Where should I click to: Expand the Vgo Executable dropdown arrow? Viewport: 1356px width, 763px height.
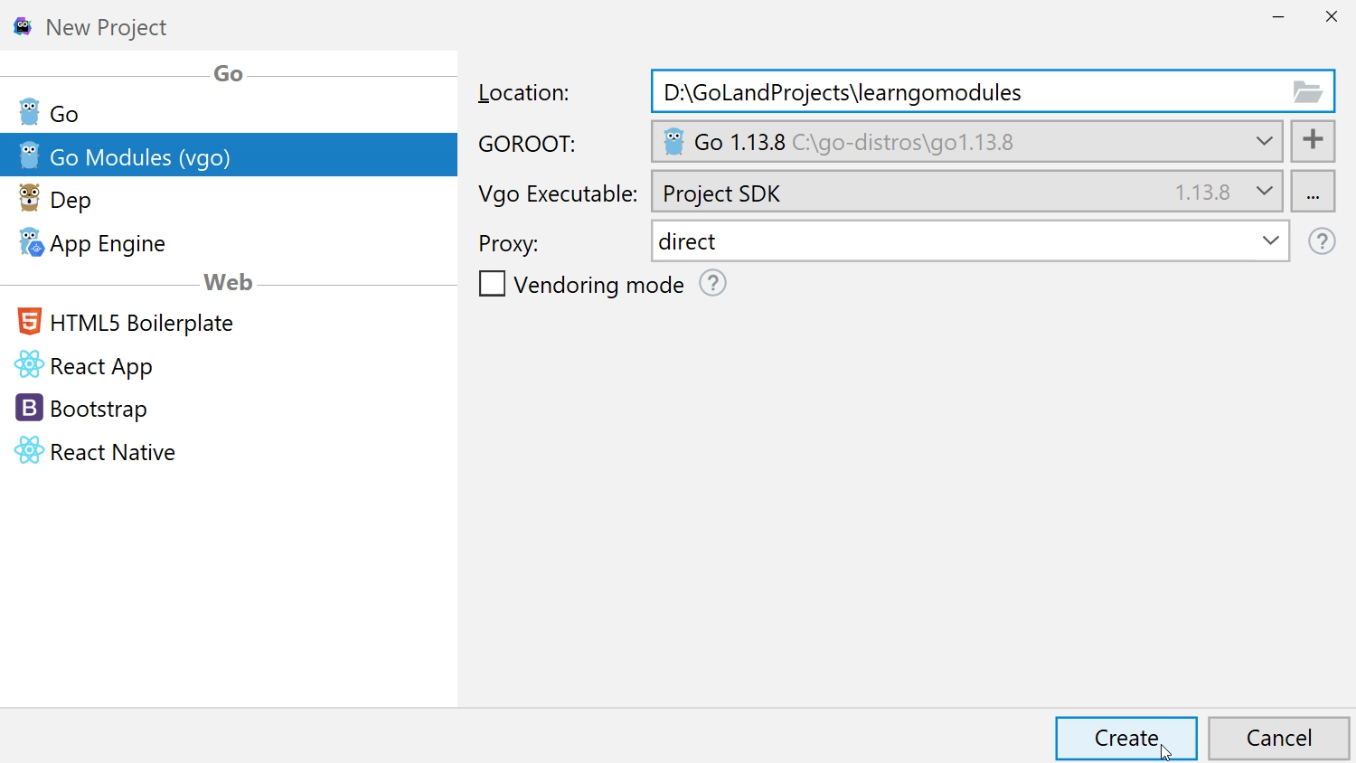(1264, 191)
